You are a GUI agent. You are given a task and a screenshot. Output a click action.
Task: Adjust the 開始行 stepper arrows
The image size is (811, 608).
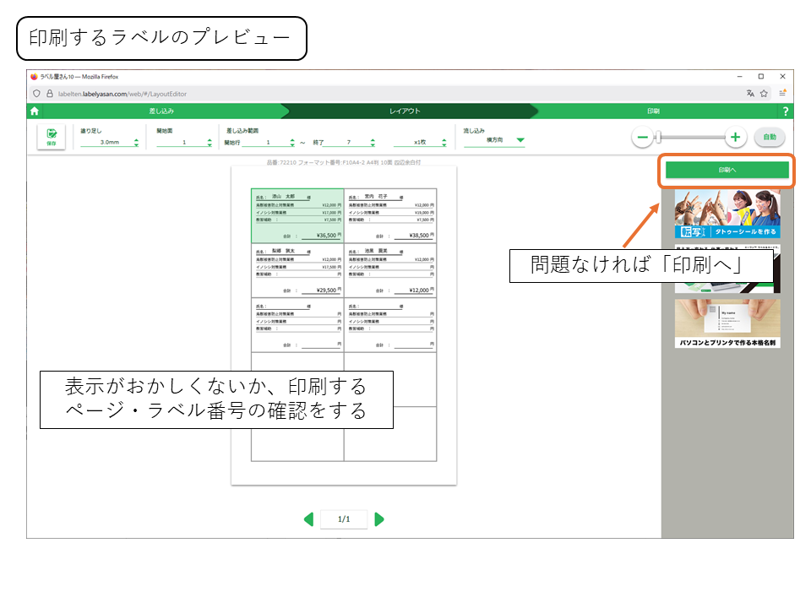[292, 143]
